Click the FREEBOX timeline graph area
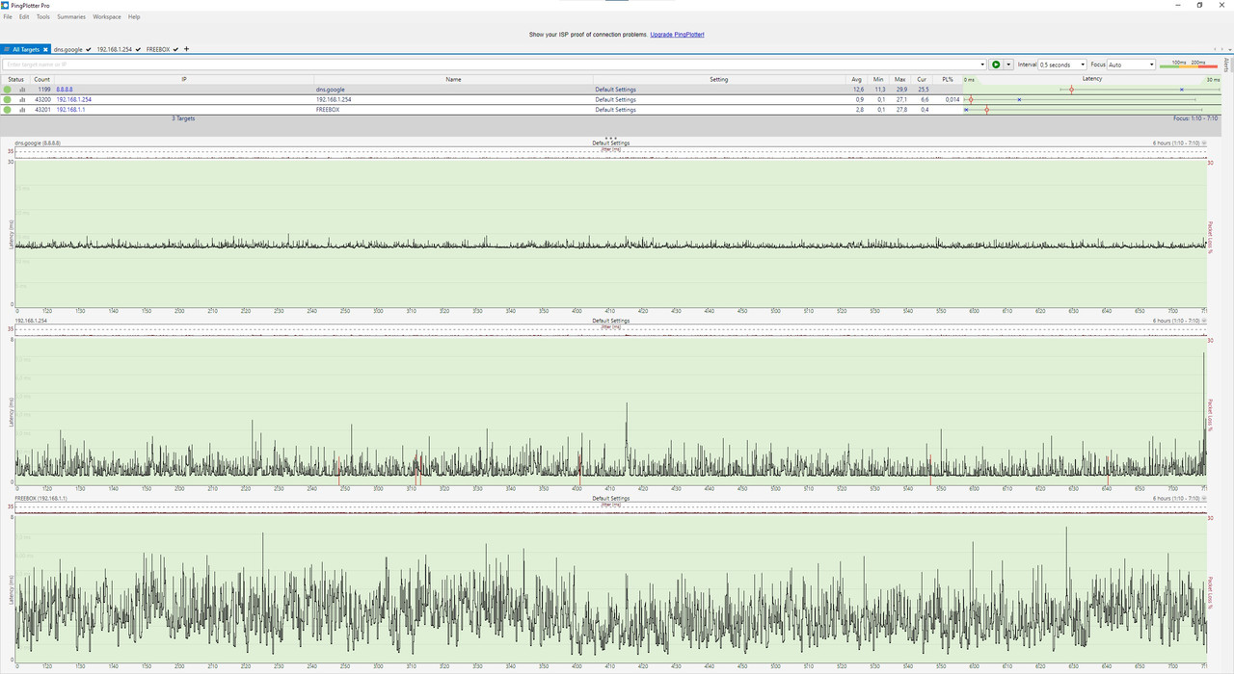Viewport: 1234px width, 674px height. click(611, 587)
